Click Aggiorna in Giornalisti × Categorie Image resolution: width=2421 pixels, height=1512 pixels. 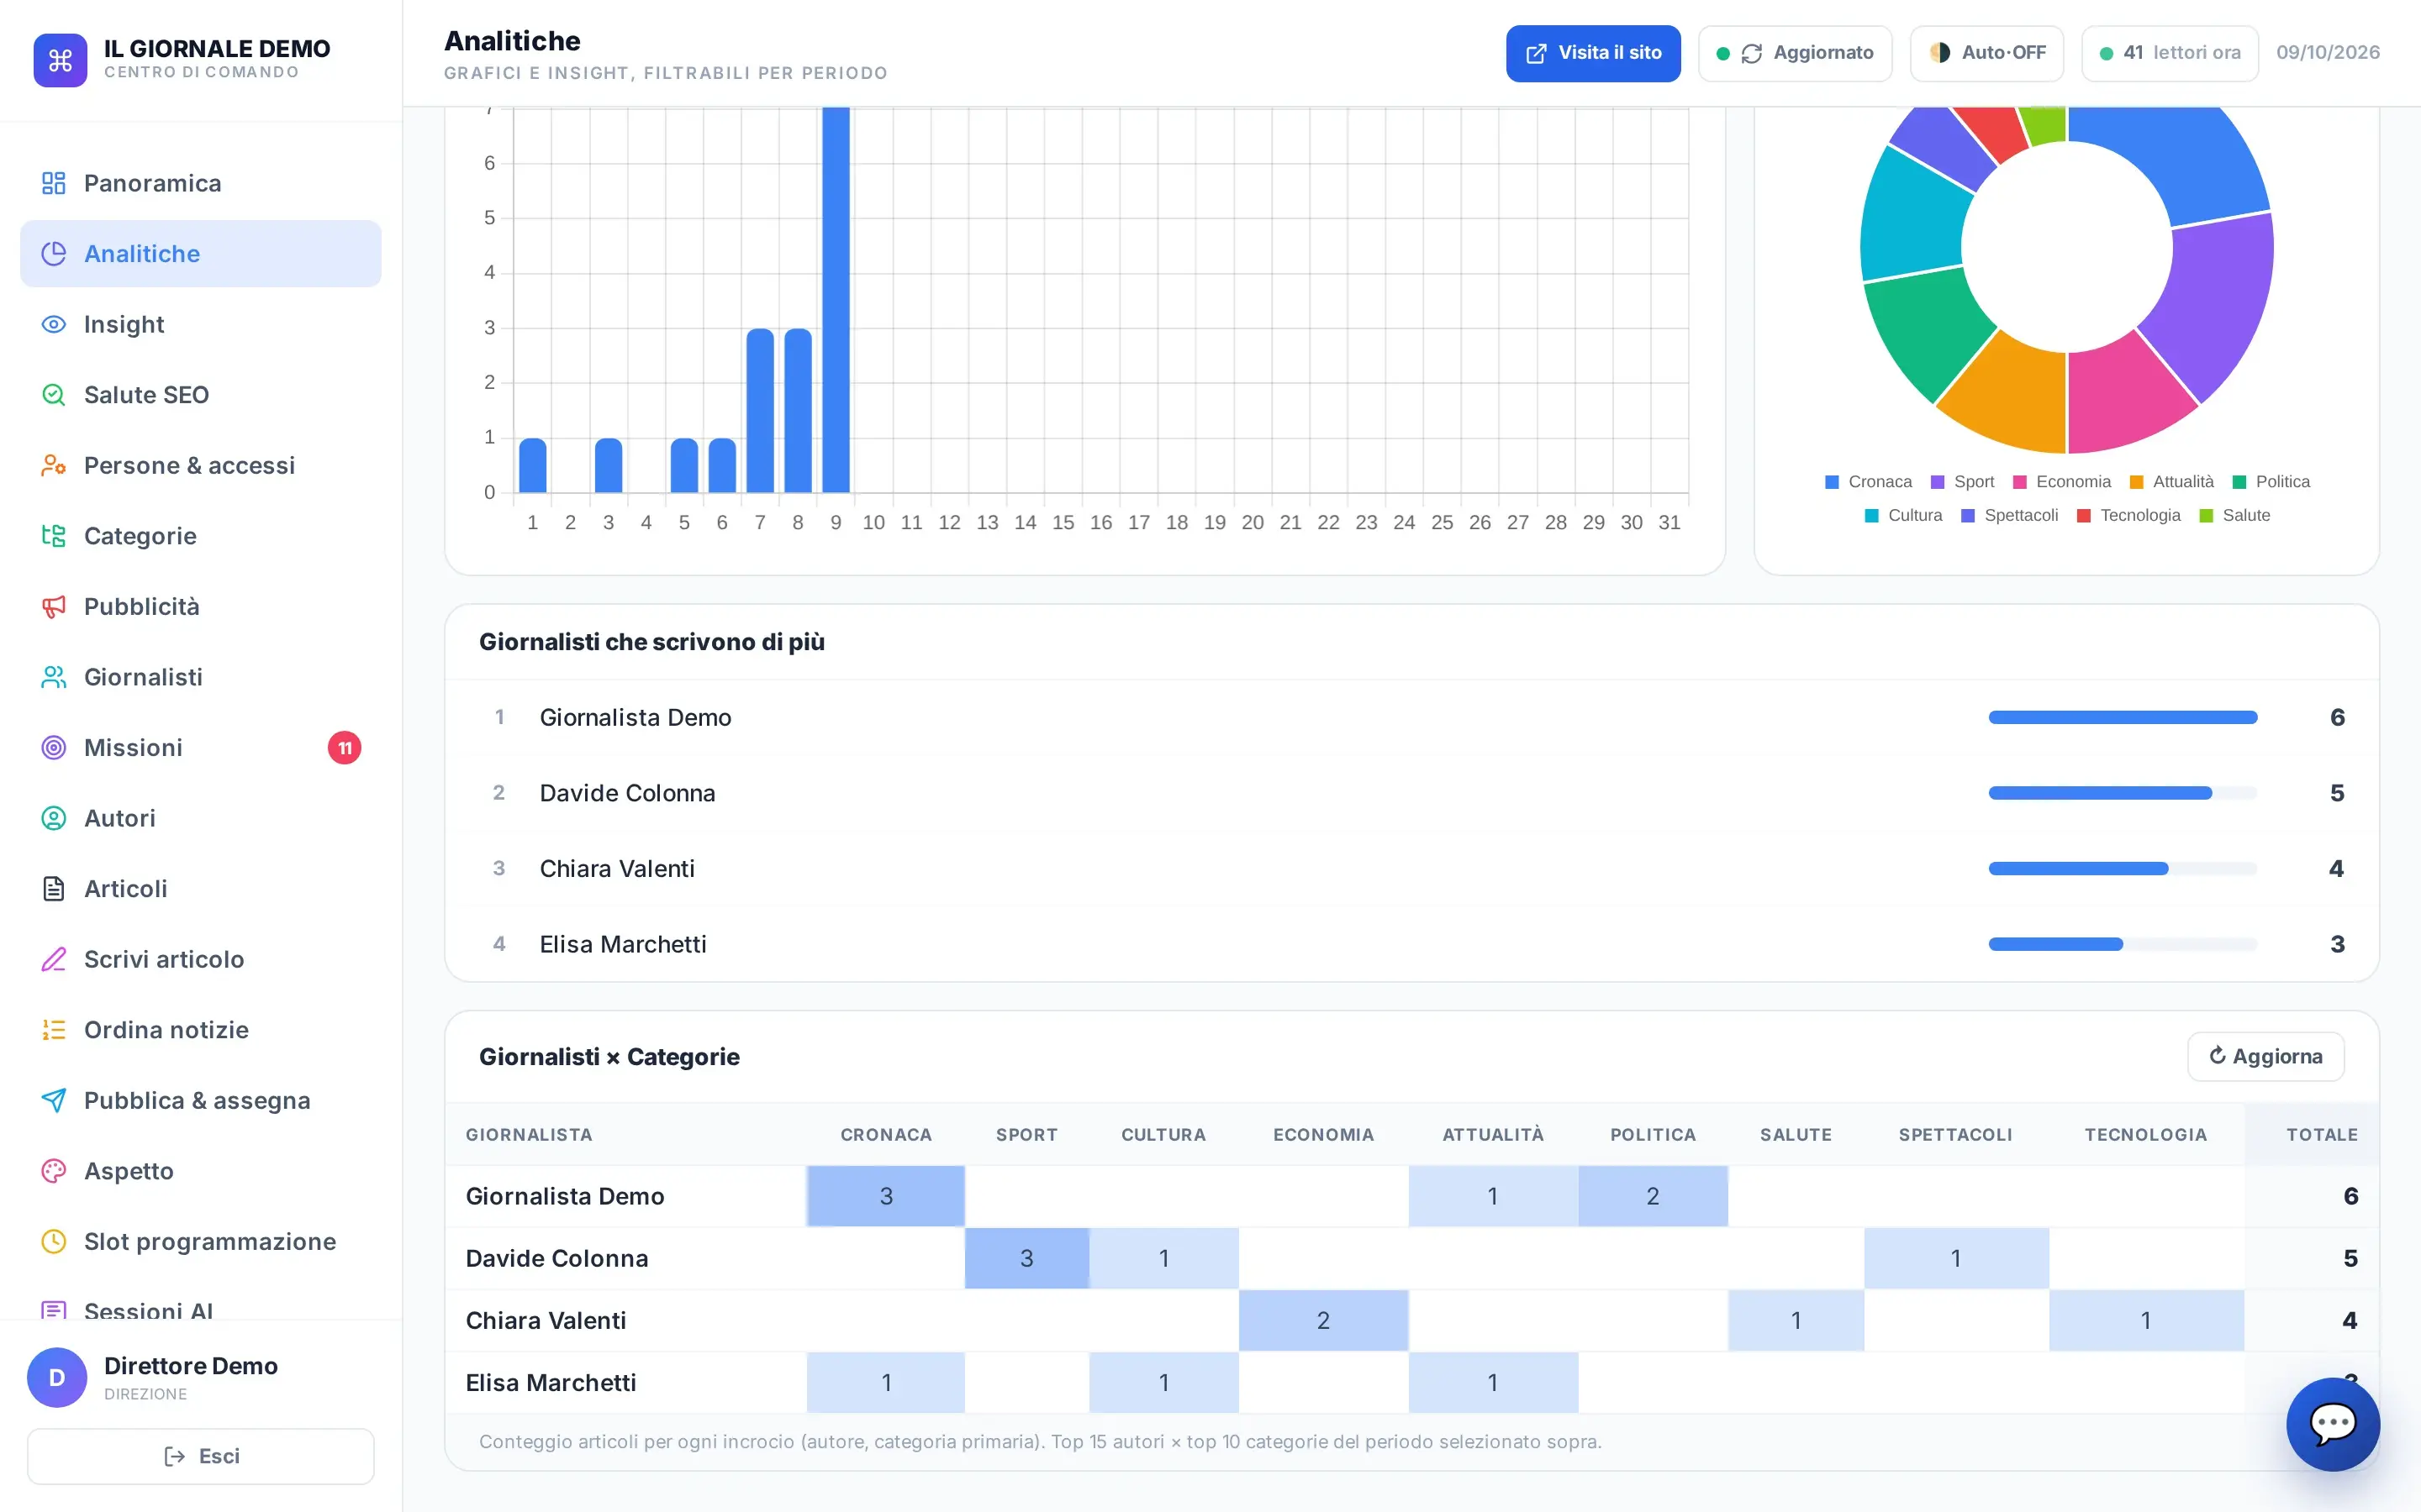(2265, 1056)
